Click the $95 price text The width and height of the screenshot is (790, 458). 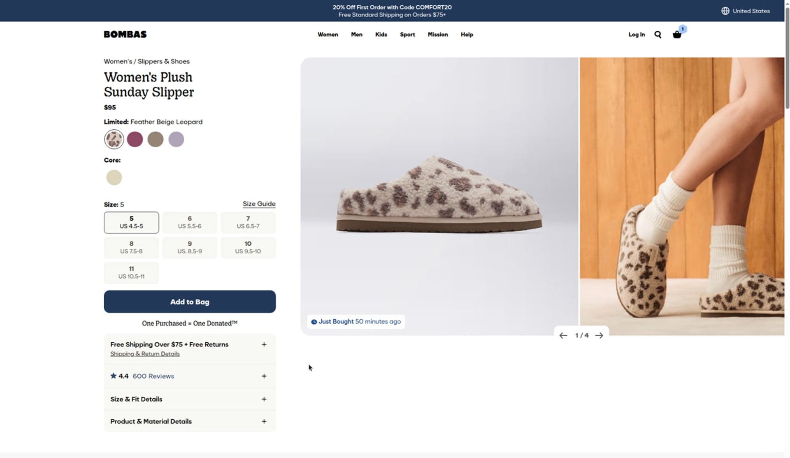click(110, 107)
